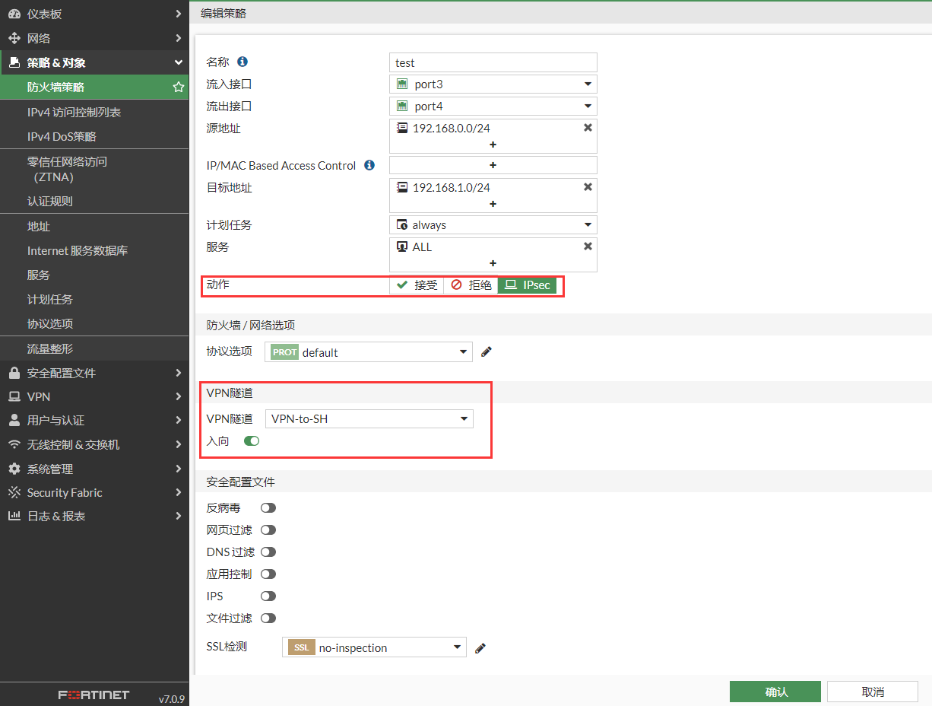This screenshot has width=932, height=706.
Task: Click the 名称 text field containing test
Action: click(x=493, y=62)
